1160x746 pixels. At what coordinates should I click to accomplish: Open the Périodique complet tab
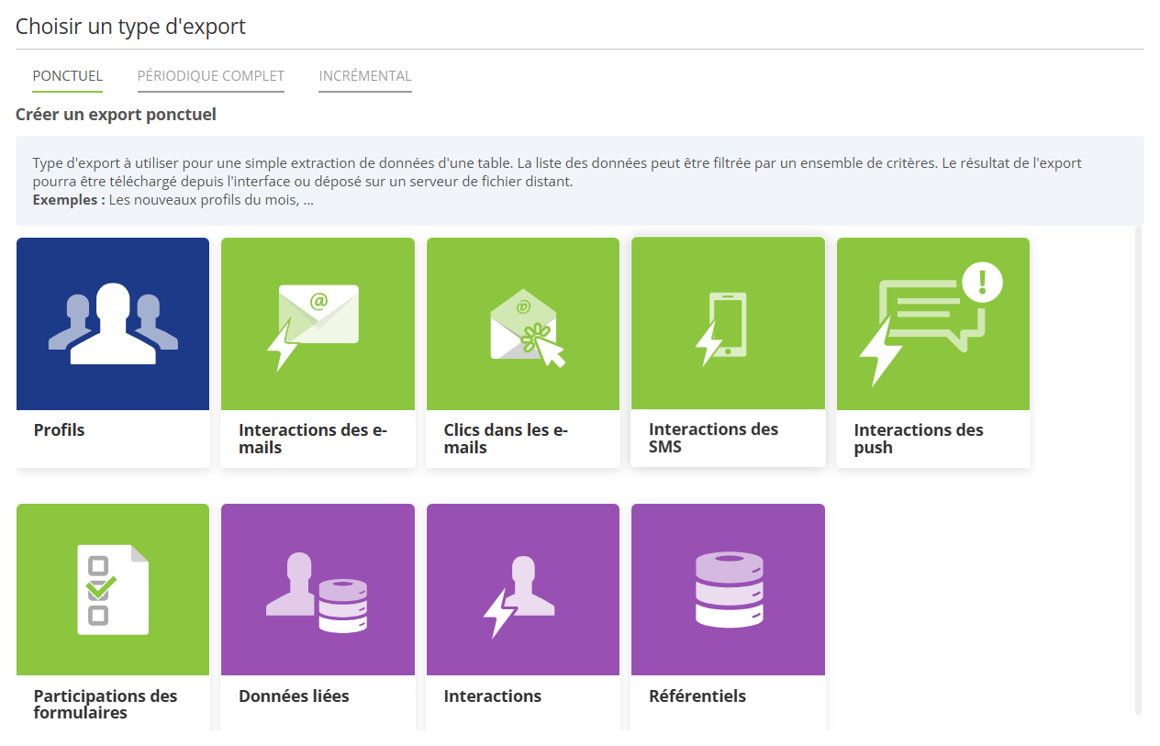click(211, 76)
